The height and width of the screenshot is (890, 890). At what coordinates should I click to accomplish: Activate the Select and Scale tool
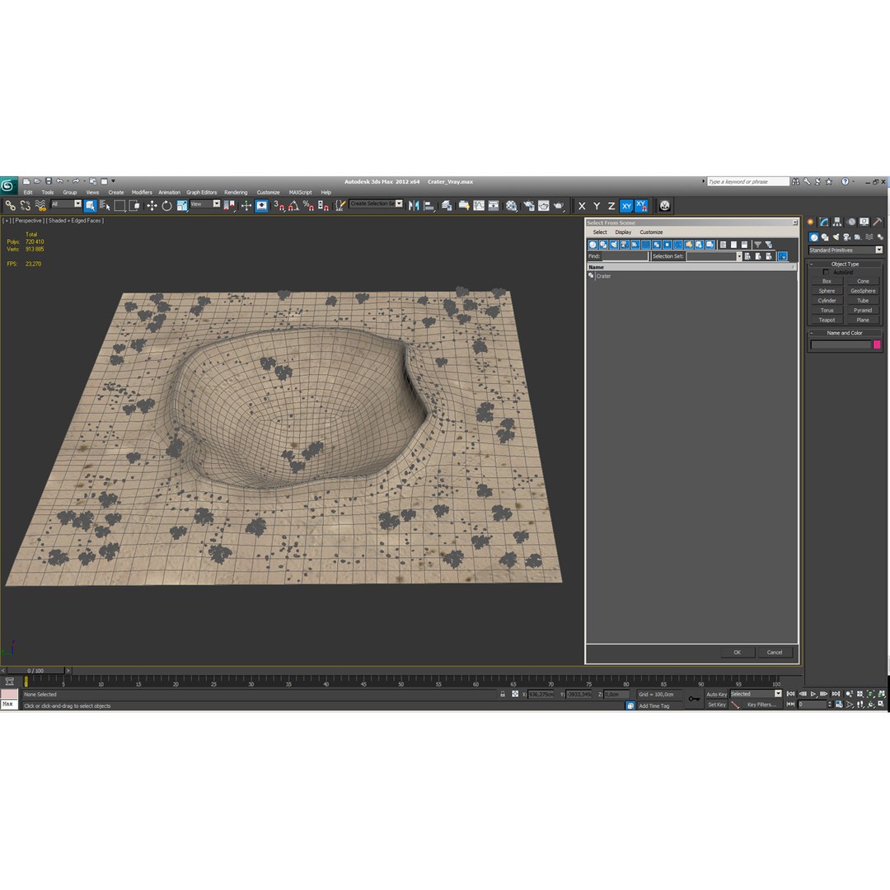tap(181, 205)
